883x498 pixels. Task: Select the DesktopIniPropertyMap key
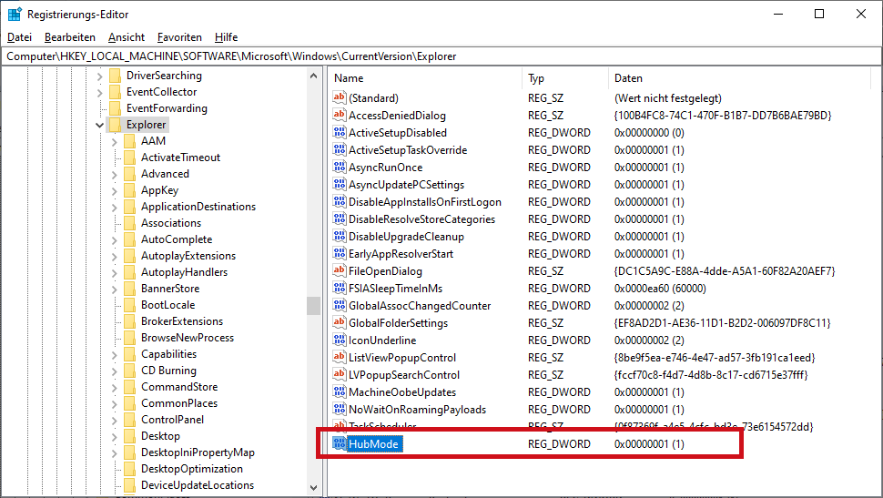pyautogui.click(x=198, y=452)
